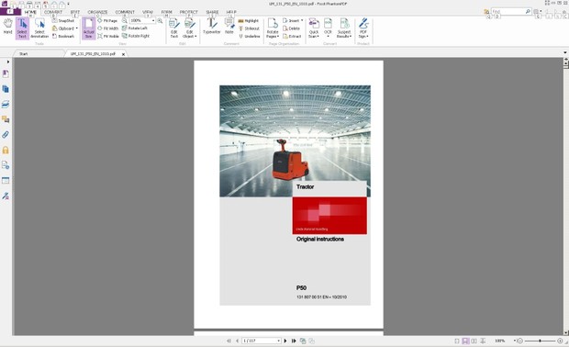Select the Underline tool
Image resolution: width=569 pixels, height=347 pixels.
click(x=250, y=36)
